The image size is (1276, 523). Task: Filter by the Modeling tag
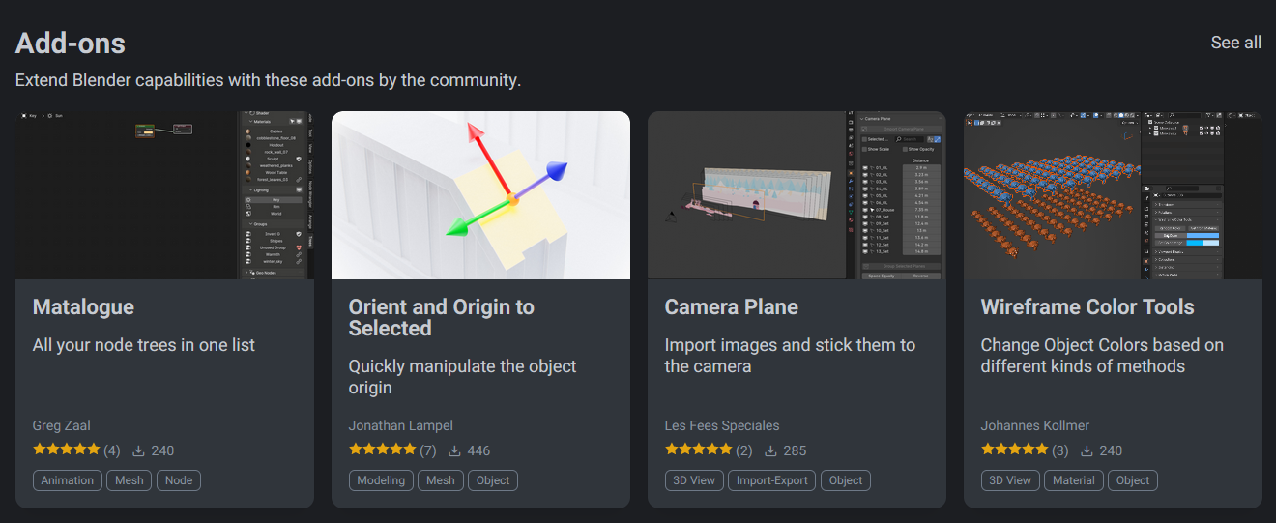(x=381, y=480)
